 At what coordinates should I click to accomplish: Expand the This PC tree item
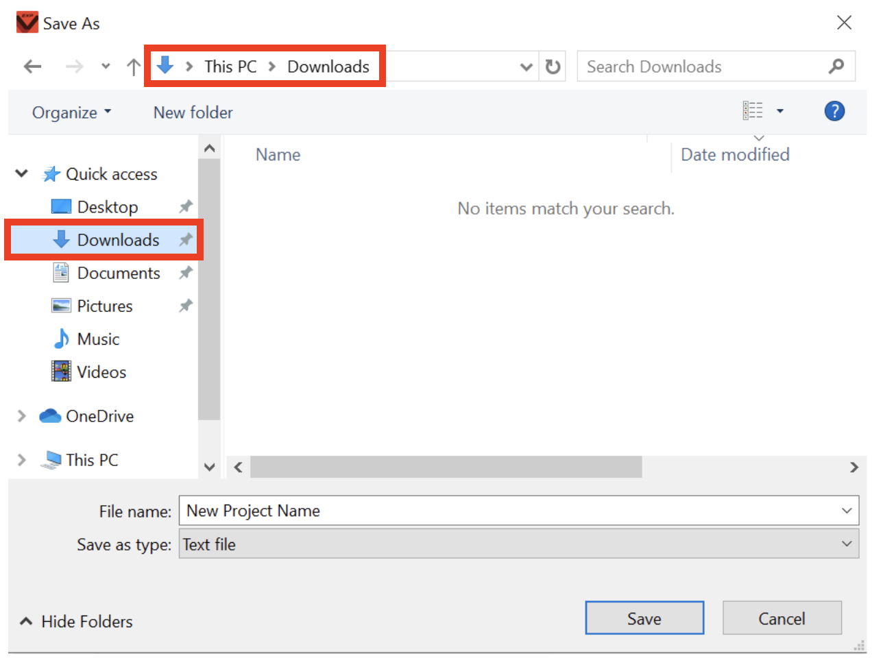point(21,459)
